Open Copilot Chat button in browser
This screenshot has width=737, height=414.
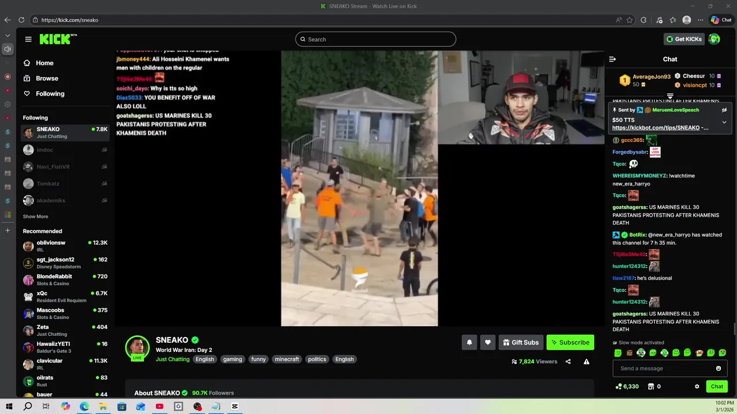click(x=721, y=20)
